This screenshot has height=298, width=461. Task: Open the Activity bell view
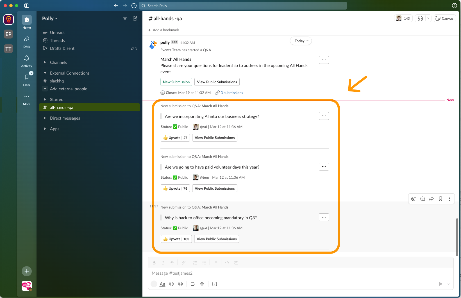tap(27, 61)
